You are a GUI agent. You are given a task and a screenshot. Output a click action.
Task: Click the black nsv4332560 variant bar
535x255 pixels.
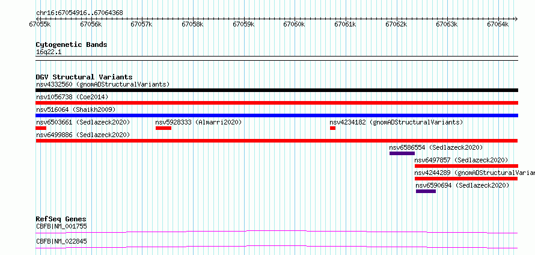[277, 90]
